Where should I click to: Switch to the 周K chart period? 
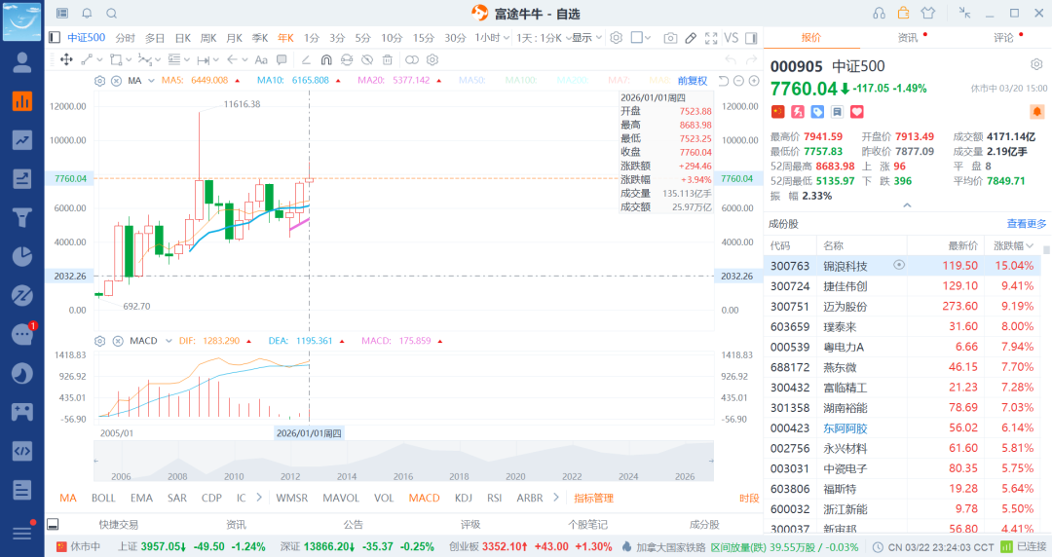tap(208, 38)
